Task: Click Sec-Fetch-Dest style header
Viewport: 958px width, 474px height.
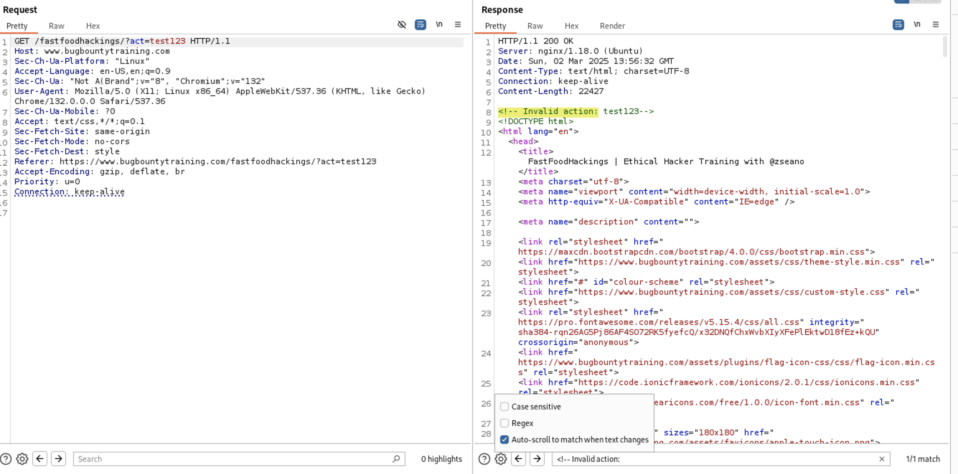Action: click(67, 151)
